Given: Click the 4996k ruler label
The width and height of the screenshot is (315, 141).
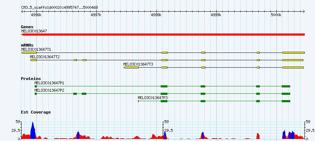Looking at the screenshot, I should pos(36,14).
